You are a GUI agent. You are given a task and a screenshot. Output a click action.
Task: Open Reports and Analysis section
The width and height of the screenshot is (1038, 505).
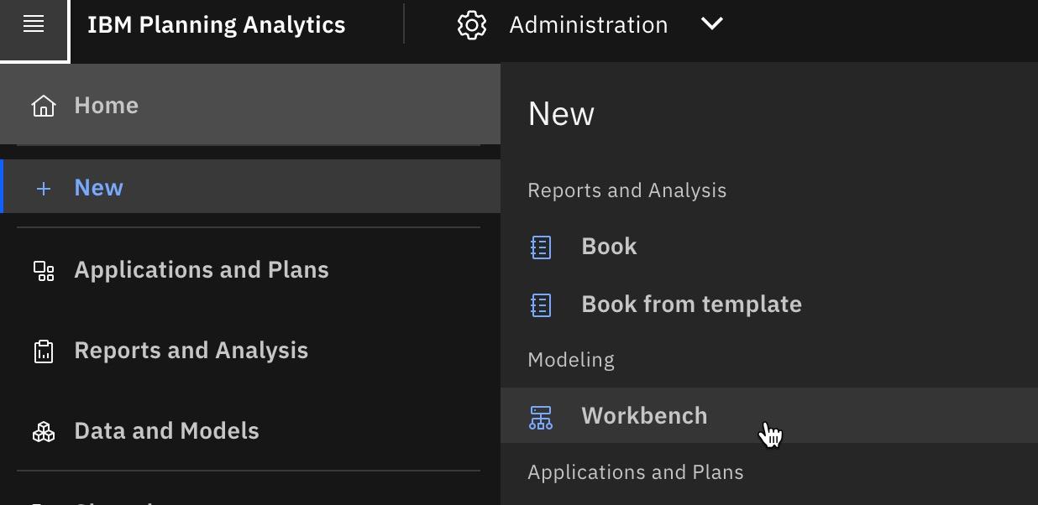point(191,351)
